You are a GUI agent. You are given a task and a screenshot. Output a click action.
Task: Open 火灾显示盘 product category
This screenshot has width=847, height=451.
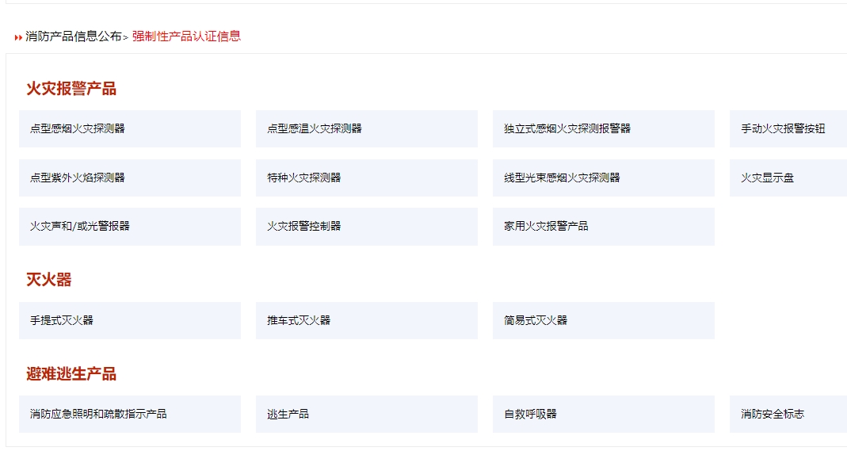pyautogui.click(x=788, y=178)
